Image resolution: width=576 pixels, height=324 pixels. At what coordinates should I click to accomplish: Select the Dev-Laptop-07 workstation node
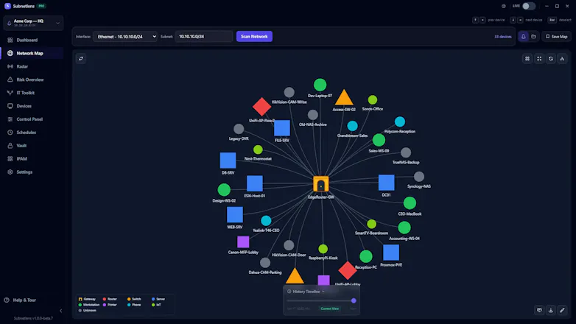[x=320, y=85]
